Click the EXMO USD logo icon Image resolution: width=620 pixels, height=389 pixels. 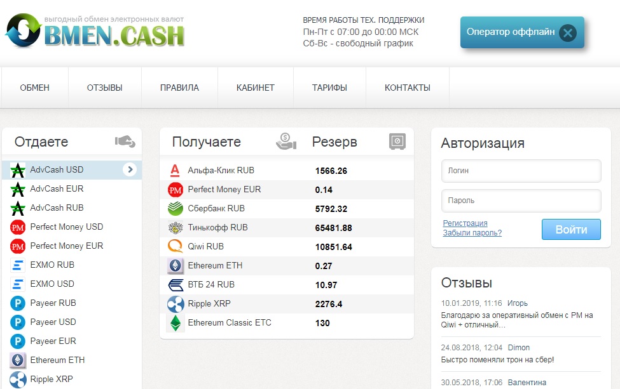tap(18, 284)
